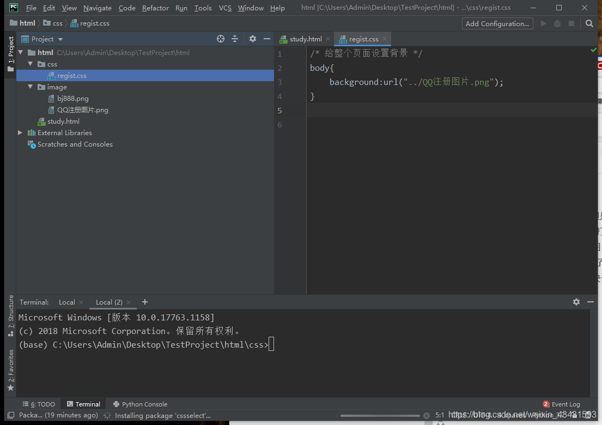The height and width of the screenshot is (425, 602).
Task: Open the Project view dropdown arrow
Action: (60, 39)
